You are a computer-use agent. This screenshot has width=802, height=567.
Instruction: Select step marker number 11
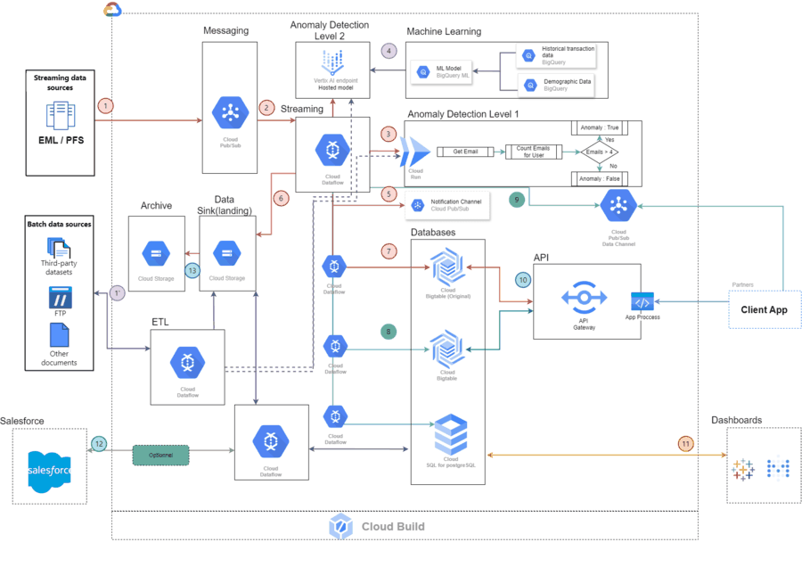[685, 444]
